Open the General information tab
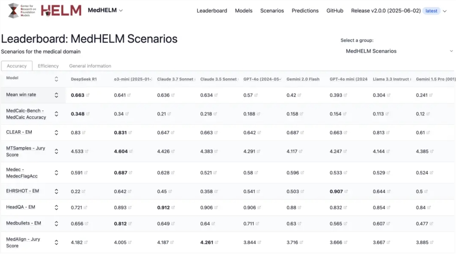The width and height of the screenshot is (456, 254). [x=90, y=66]
